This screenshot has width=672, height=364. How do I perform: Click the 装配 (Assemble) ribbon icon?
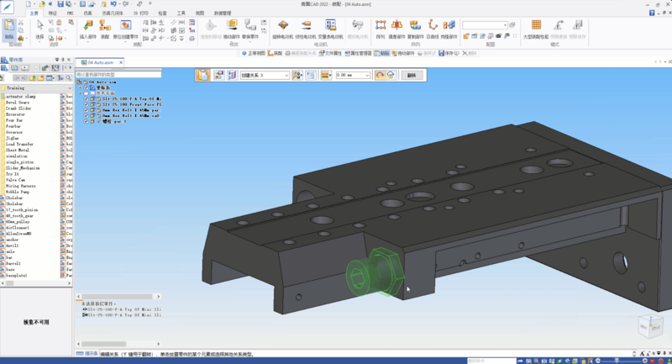(x=105, y=27)
